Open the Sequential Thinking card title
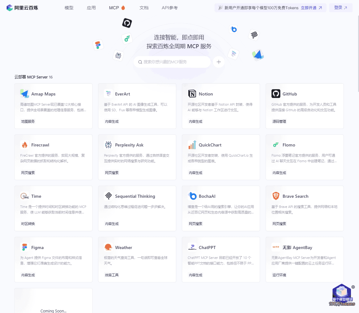 point(135,196)
